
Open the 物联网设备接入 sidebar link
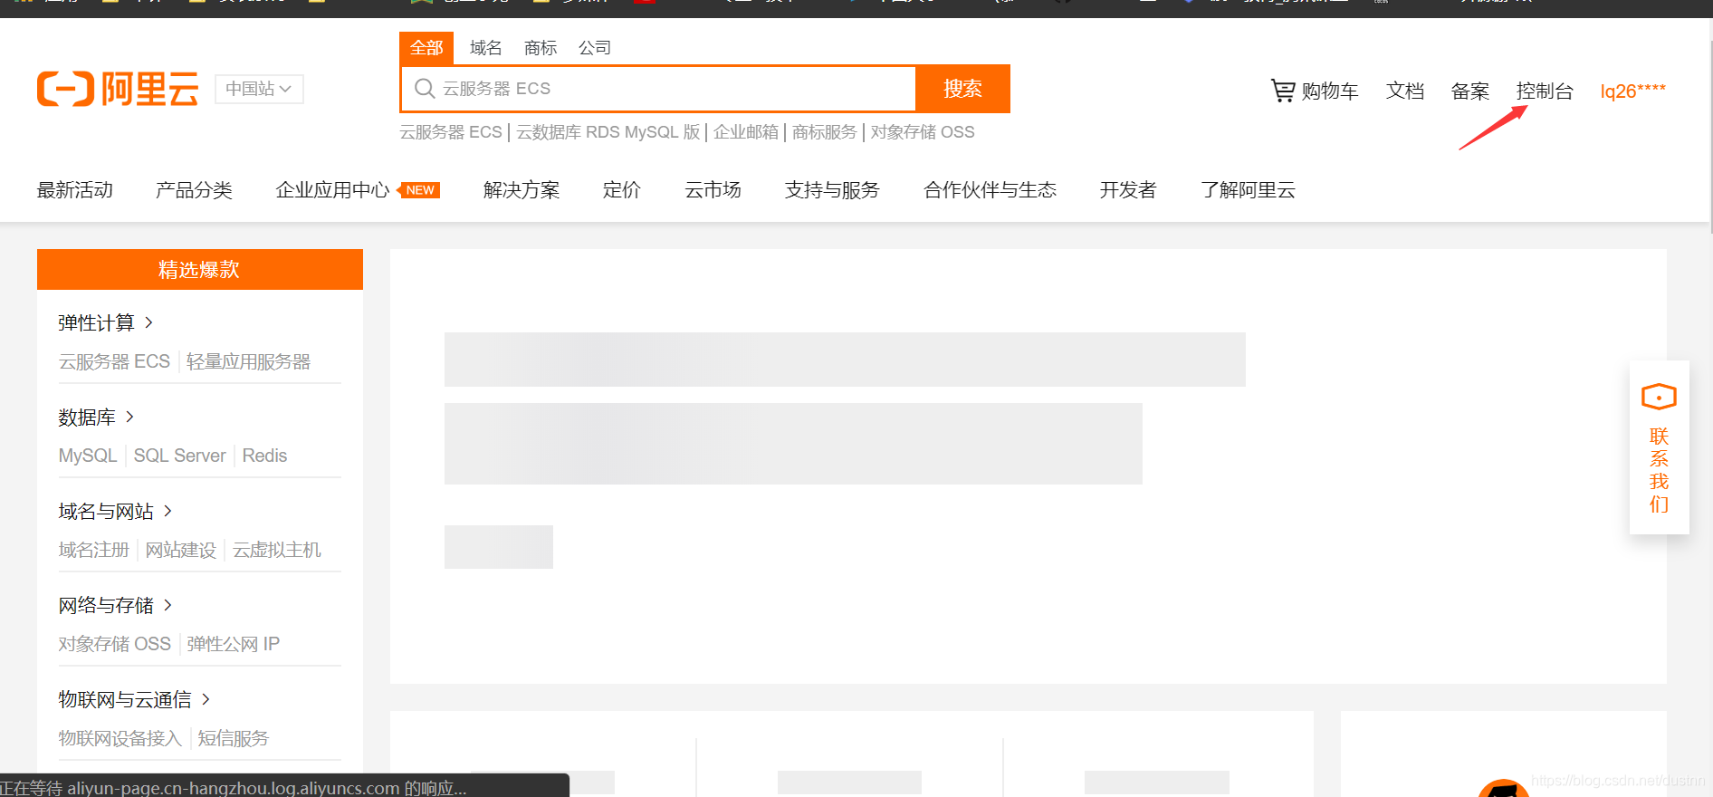point(120,738)
